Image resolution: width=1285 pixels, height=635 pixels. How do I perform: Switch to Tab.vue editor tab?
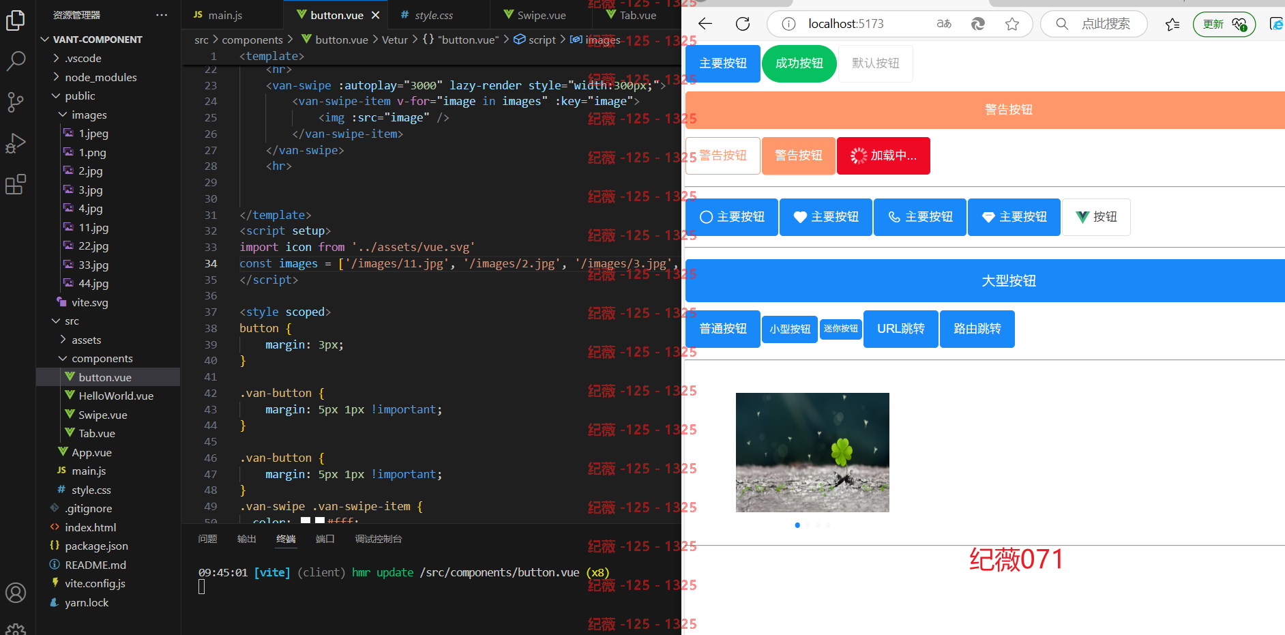tap(637, 15)
